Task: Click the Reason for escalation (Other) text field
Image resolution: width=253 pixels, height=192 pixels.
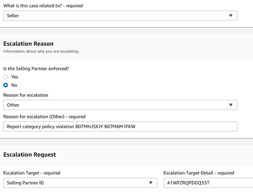Action: point(120,127)
